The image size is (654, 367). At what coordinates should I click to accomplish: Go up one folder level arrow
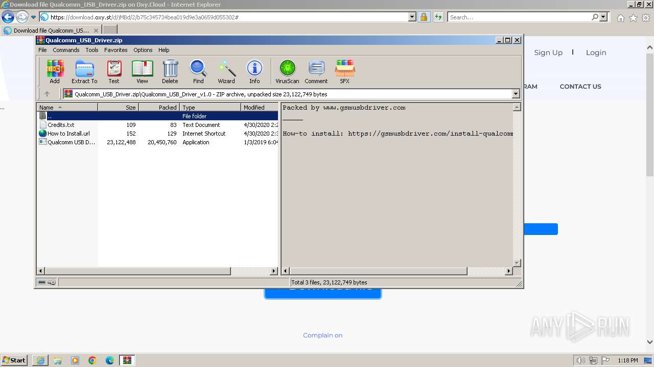[47, 94]
